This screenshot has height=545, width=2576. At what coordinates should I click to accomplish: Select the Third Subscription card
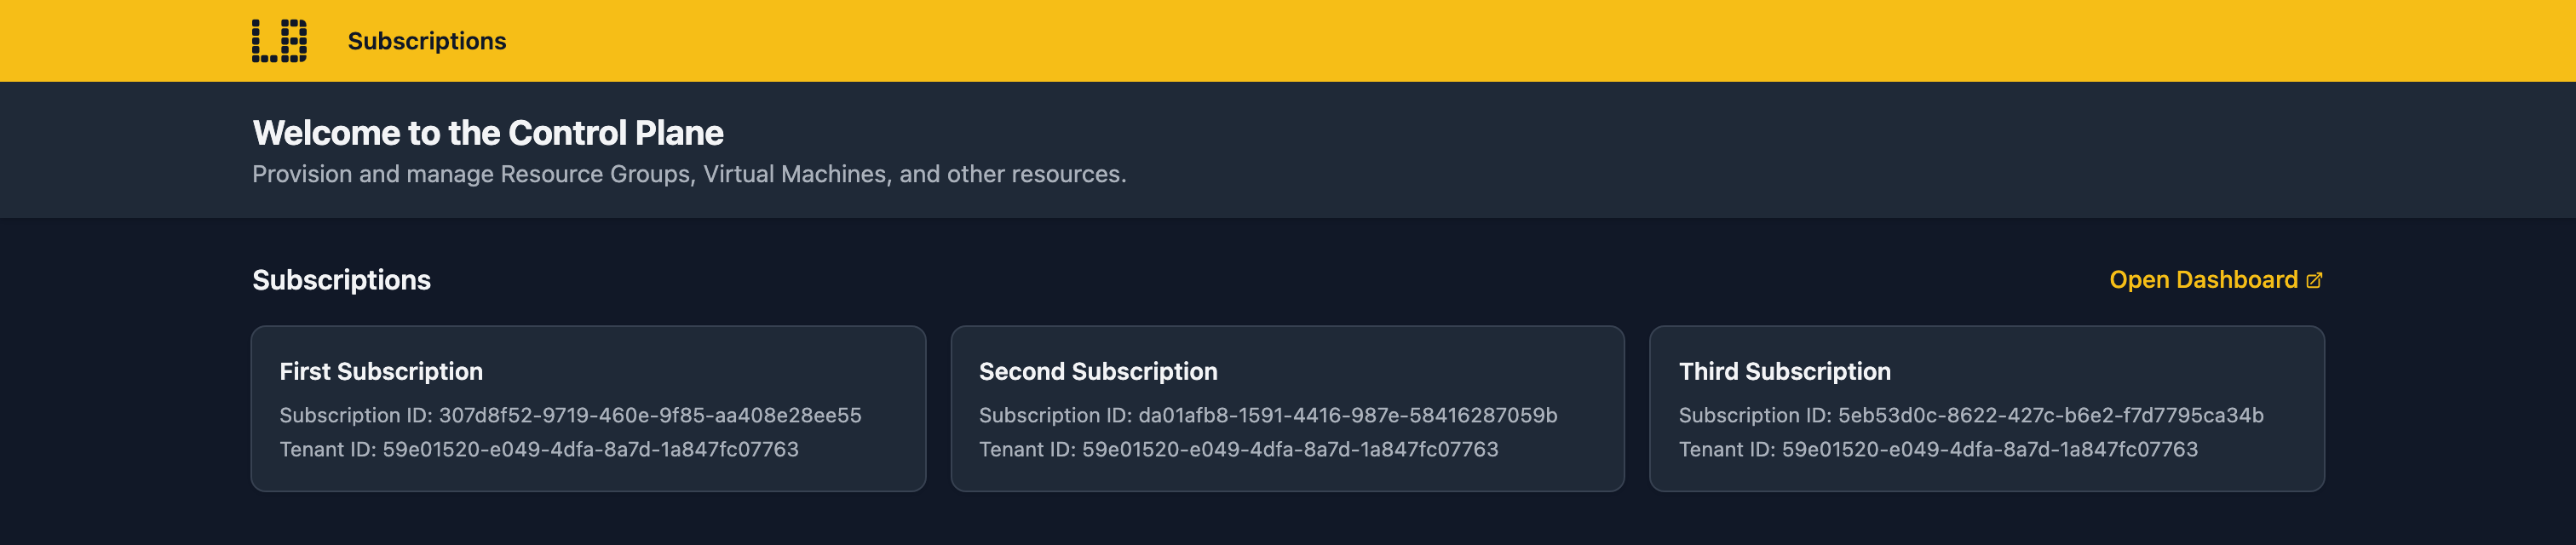(x=1986, y=408)
